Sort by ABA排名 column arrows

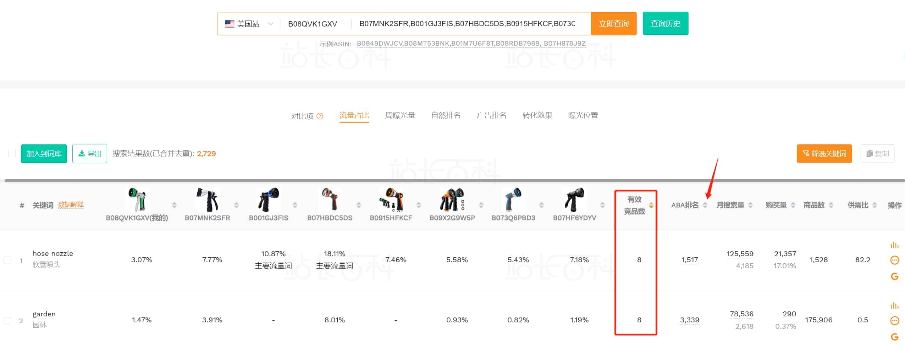tap(705, 205)
